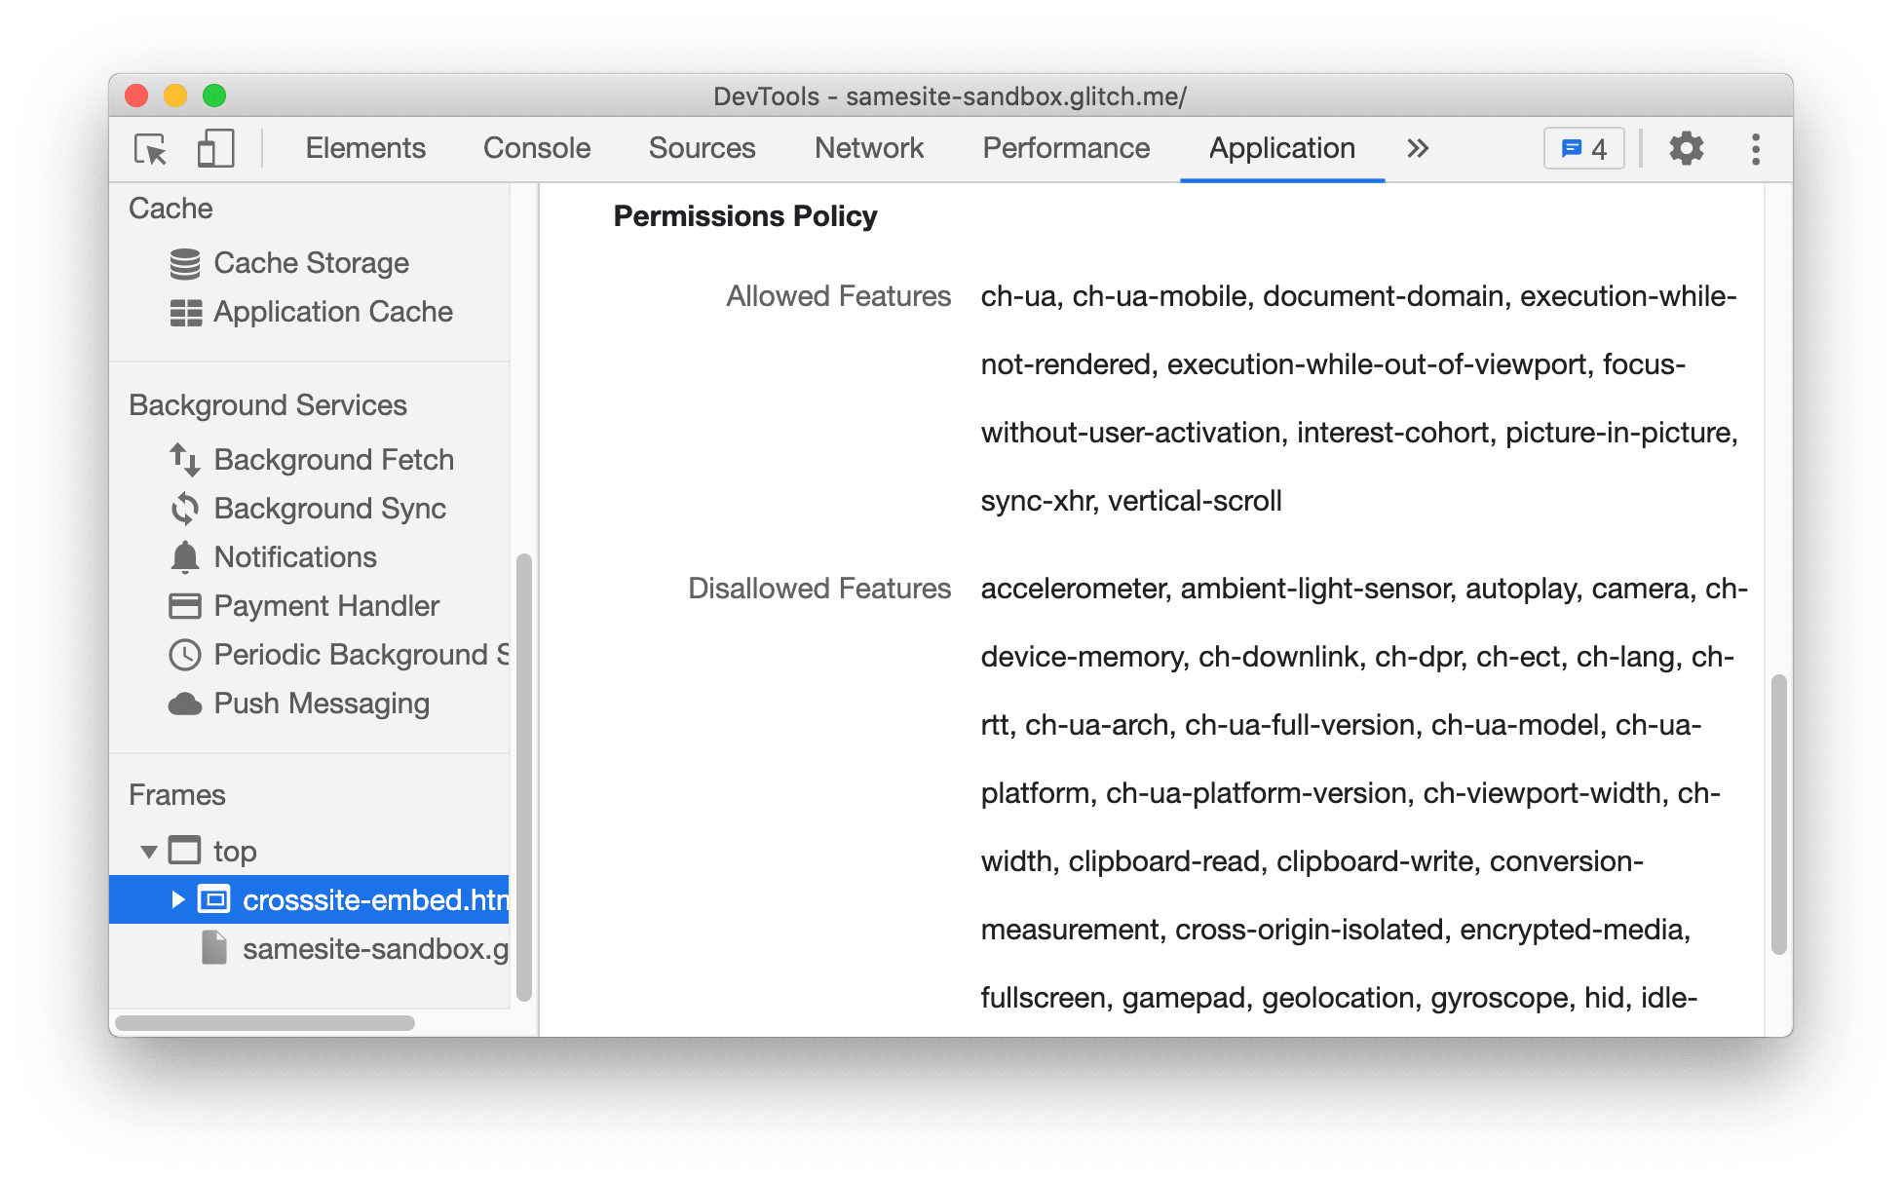
Task: Select the Application tab
Action: point(1280,148)
